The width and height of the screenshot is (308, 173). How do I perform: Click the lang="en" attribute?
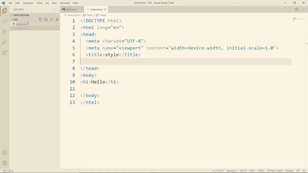click(x=109, y=28)
